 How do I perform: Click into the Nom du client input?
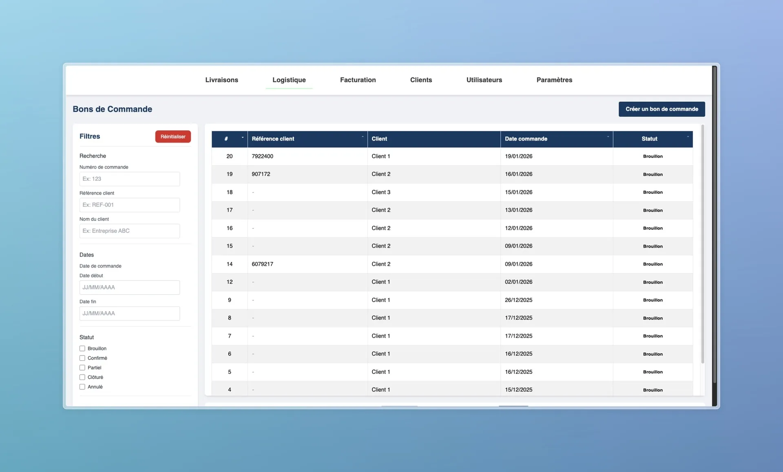pyautogui.click(x=129, y=231)
